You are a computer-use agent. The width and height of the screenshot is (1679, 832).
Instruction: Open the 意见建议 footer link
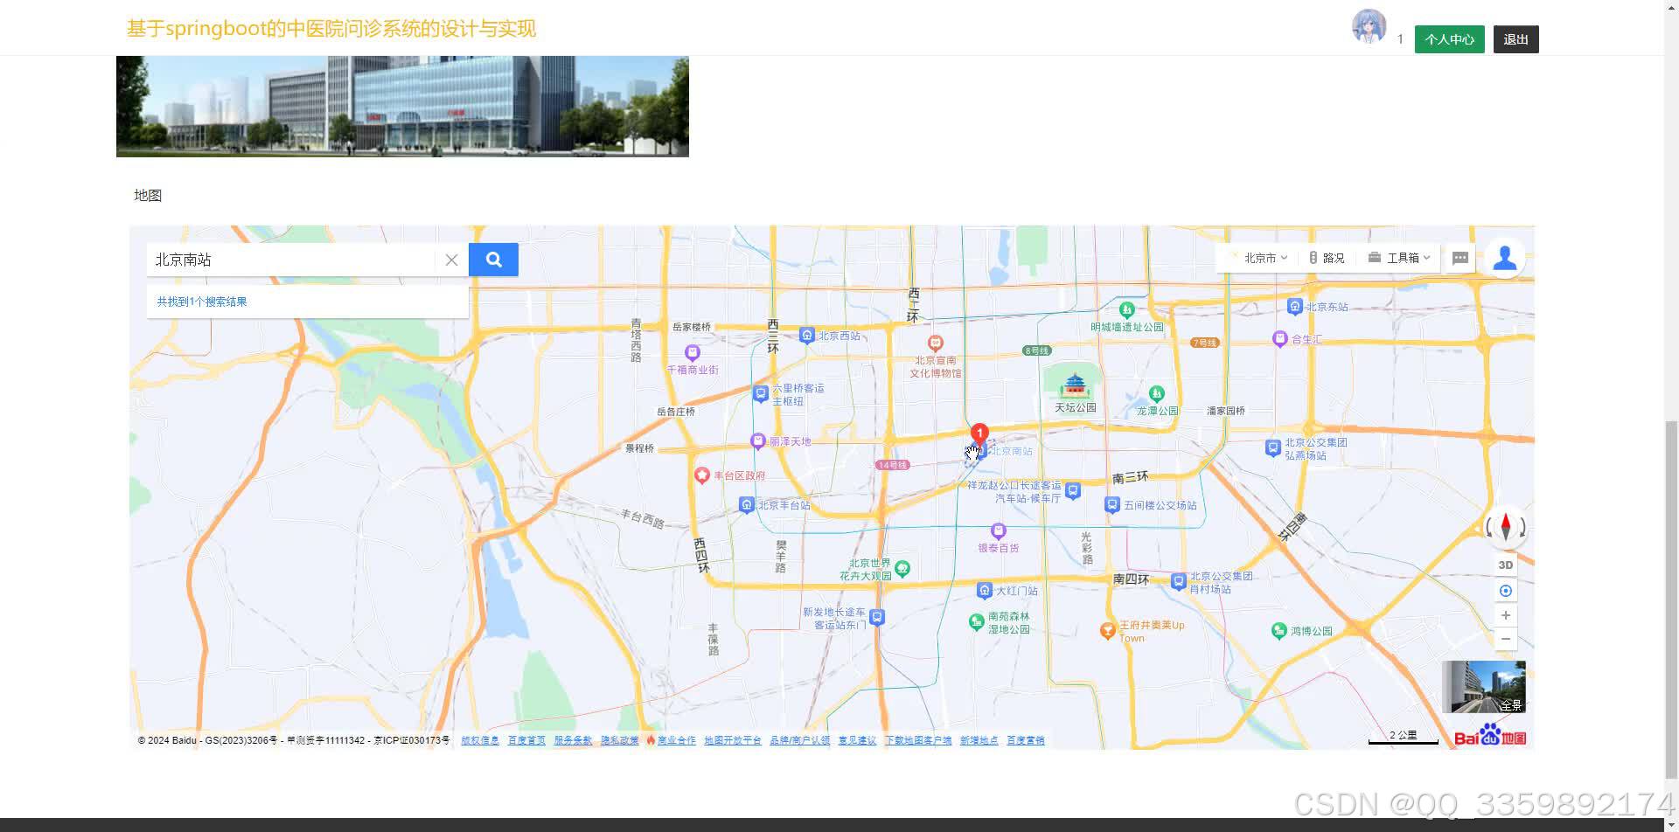(x=857, y=740)
